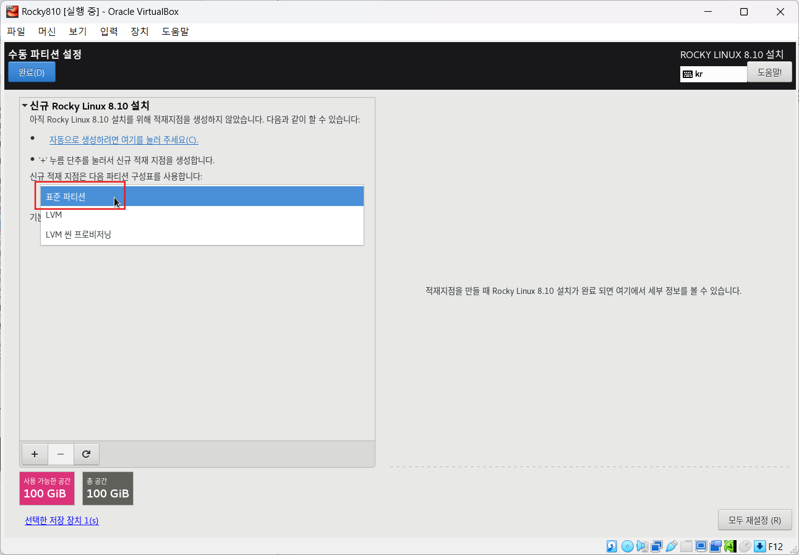This screenshot has width=799, height=555.
Task: Open the 입력 menu
Action: click(109, 32)
